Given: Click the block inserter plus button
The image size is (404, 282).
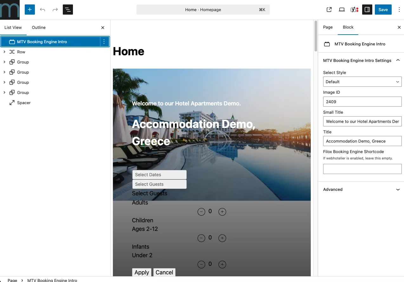Looking at the screenshot, I should [x=30, y=10].
